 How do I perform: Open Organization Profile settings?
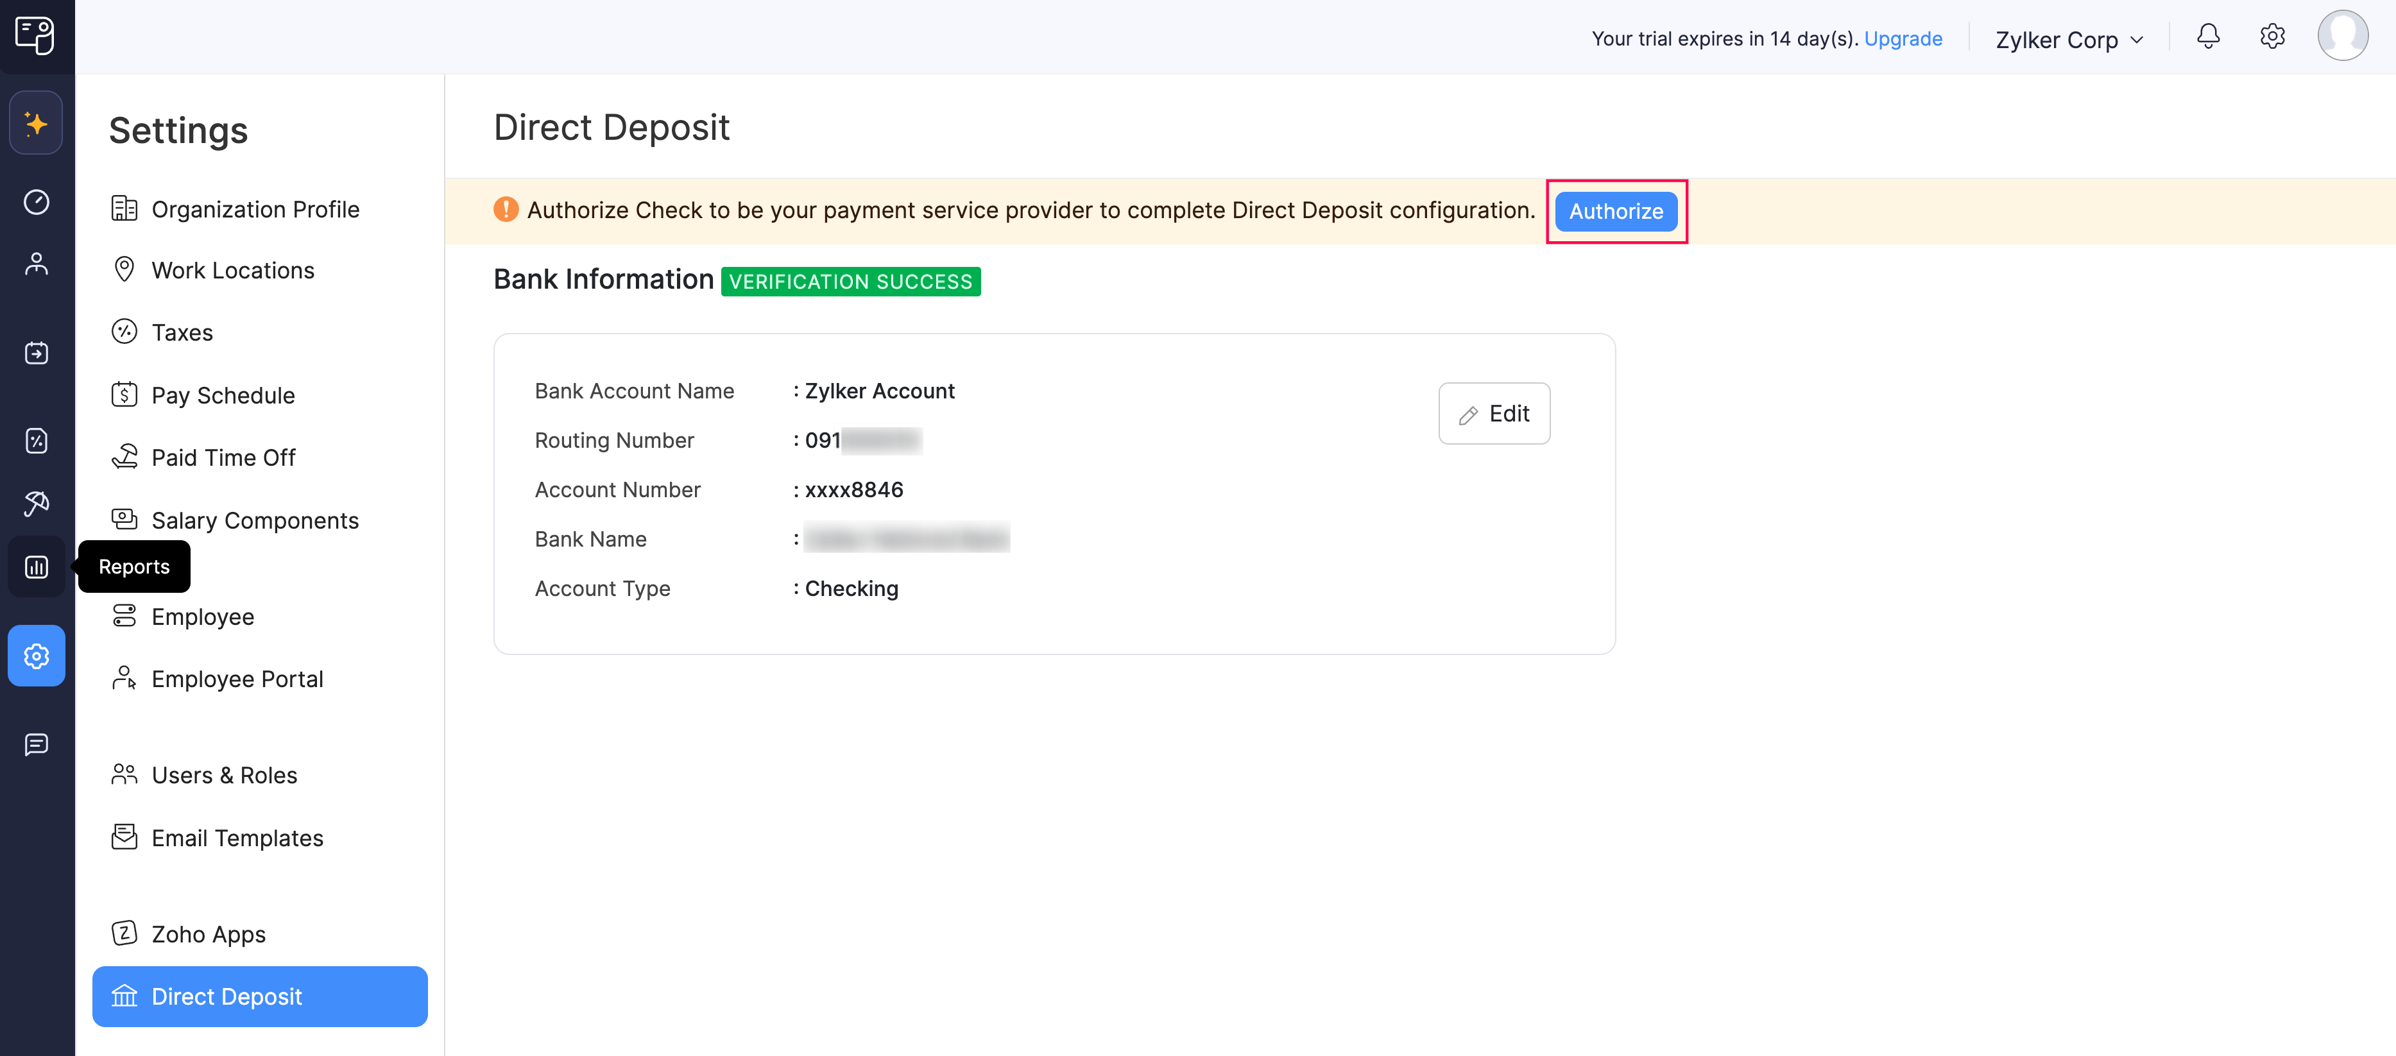255,209
